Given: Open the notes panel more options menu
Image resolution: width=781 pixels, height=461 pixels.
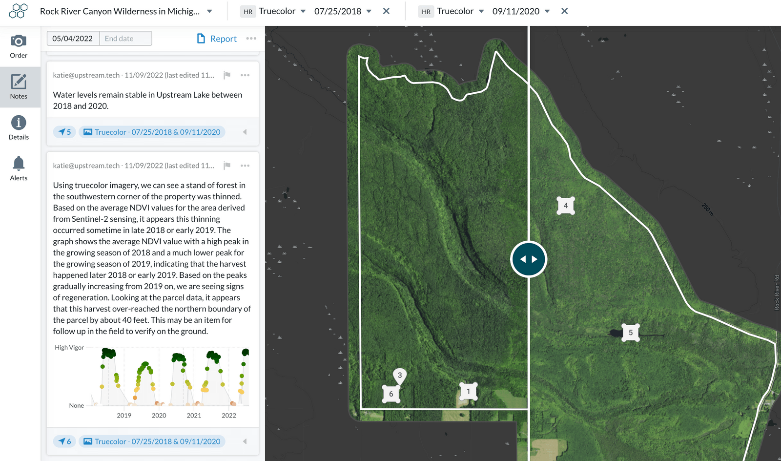Looking at the screenshot, I should coord(251,39).
